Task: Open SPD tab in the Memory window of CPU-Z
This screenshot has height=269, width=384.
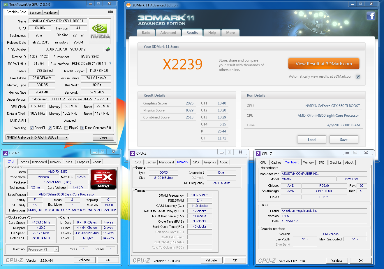Action: click(x=196, y=162)
